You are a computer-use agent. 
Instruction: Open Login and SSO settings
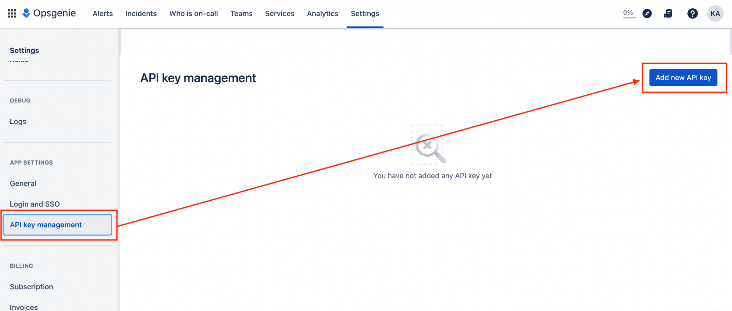(x=35, y=204)
